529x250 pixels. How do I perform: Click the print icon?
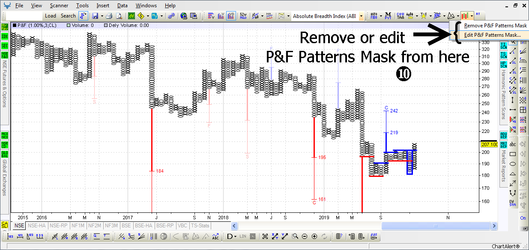point(109,16)
